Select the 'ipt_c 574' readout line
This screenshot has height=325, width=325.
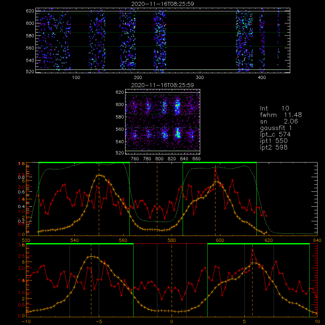(275, 135)
